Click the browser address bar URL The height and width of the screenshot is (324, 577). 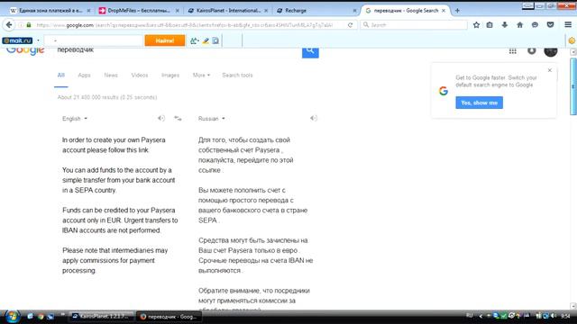184,25
